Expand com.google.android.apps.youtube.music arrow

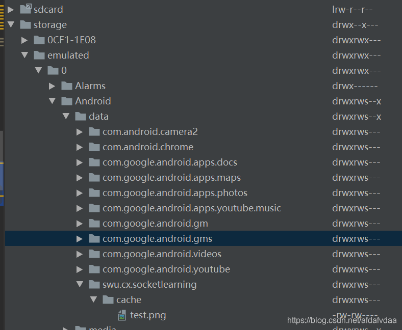click(x=80, y=208)
